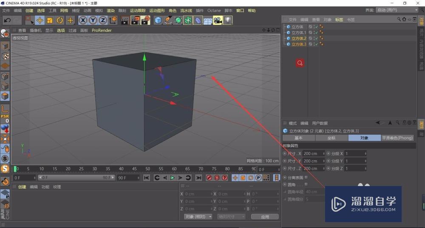
Task: Open the 创建 menu in menu bar
Action: point(29,11)
